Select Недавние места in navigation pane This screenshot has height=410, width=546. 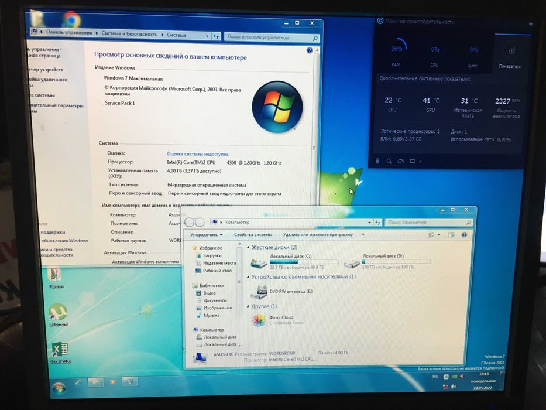[219, 263]
